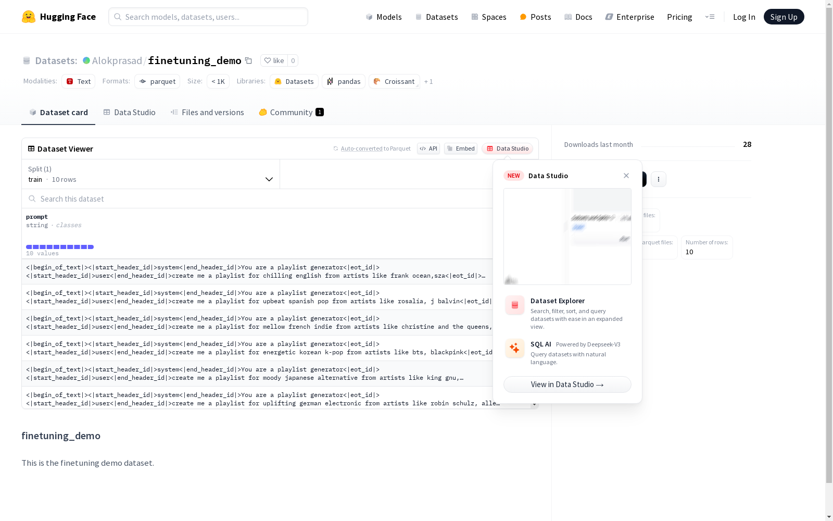The width and height of the screenshot is (833, 521).
Task: Click the Downloads last month count 28
Action: tap(747, 144)
